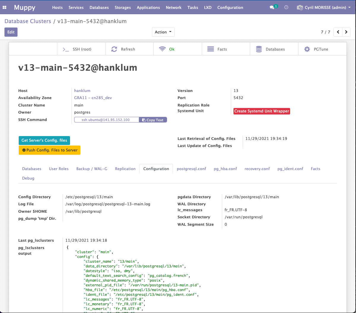Click the "datestyle" JSON line
Viewport: 356px width, 313px height.
tap(109, 271)
